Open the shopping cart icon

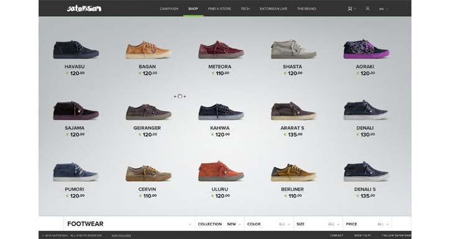(350, 9)
